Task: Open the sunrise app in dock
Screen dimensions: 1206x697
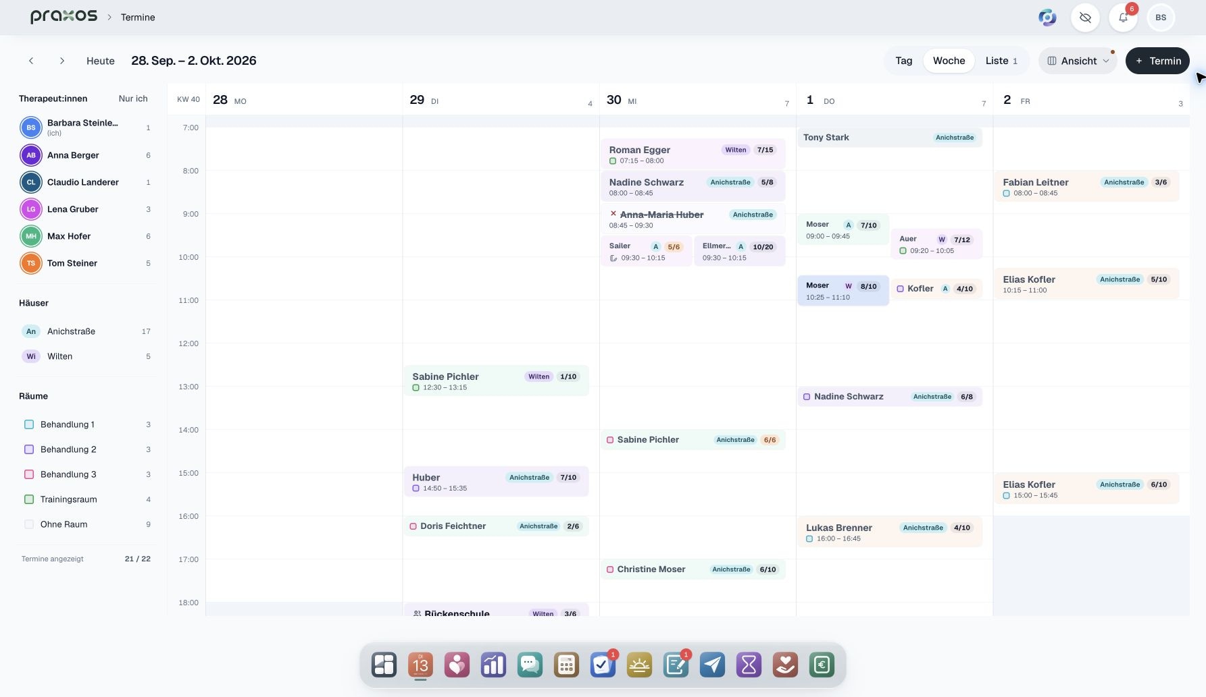Action: pyautogui.click(x=639, y=665)
